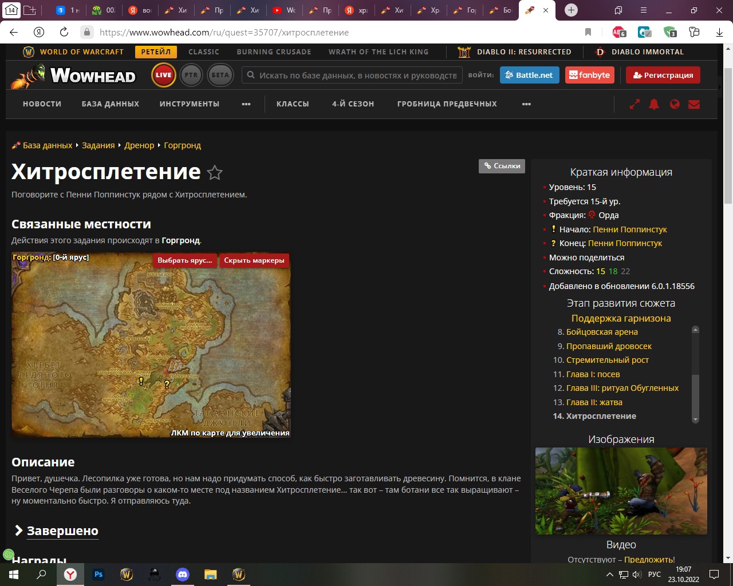Switch to PTR server version
Screen dimensions: 733x586
191,75
